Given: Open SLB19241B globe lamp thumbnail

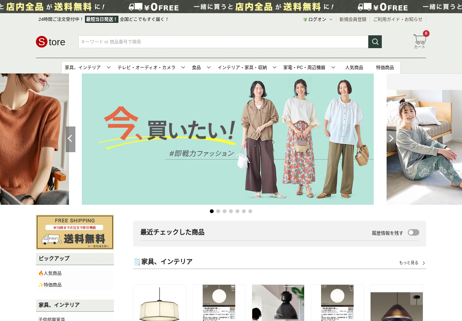Looking at the screenshot, I should click(337, 303).
